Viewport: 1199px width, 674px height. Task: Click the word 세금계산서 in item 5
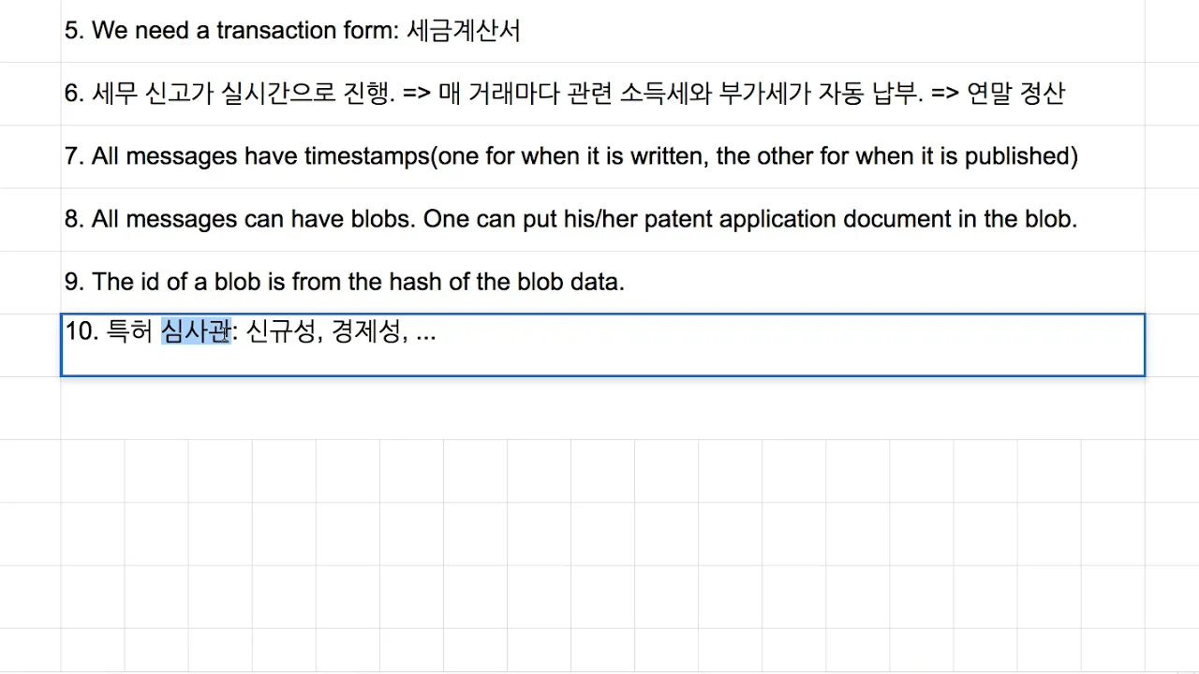coord(465,31)
